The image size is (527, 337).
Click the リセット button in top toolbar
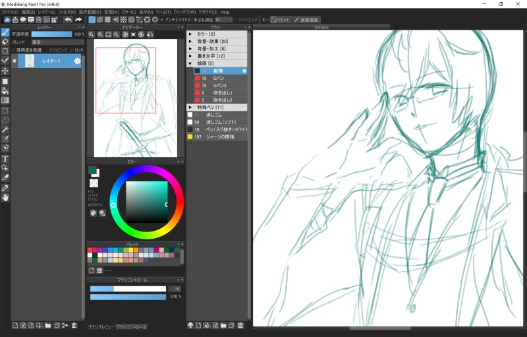click(x=281, y=20)
